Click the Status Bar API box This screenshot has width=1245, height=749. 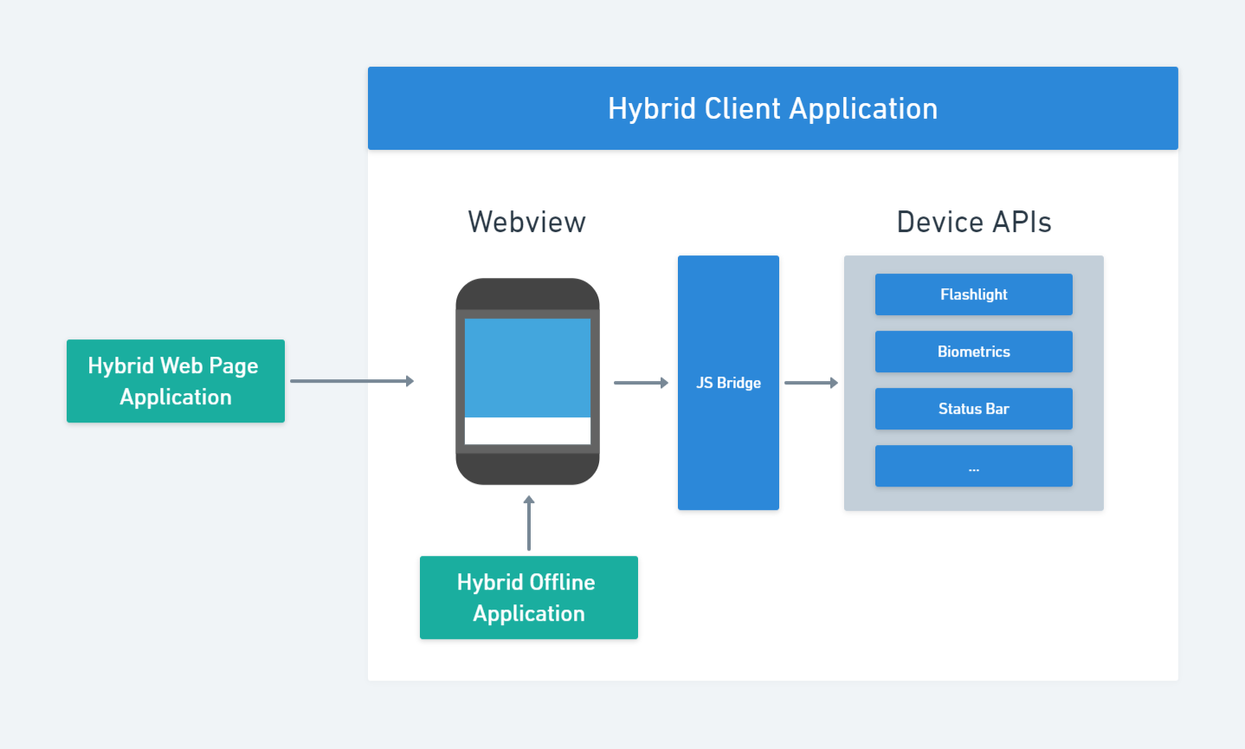coord(974,409)
